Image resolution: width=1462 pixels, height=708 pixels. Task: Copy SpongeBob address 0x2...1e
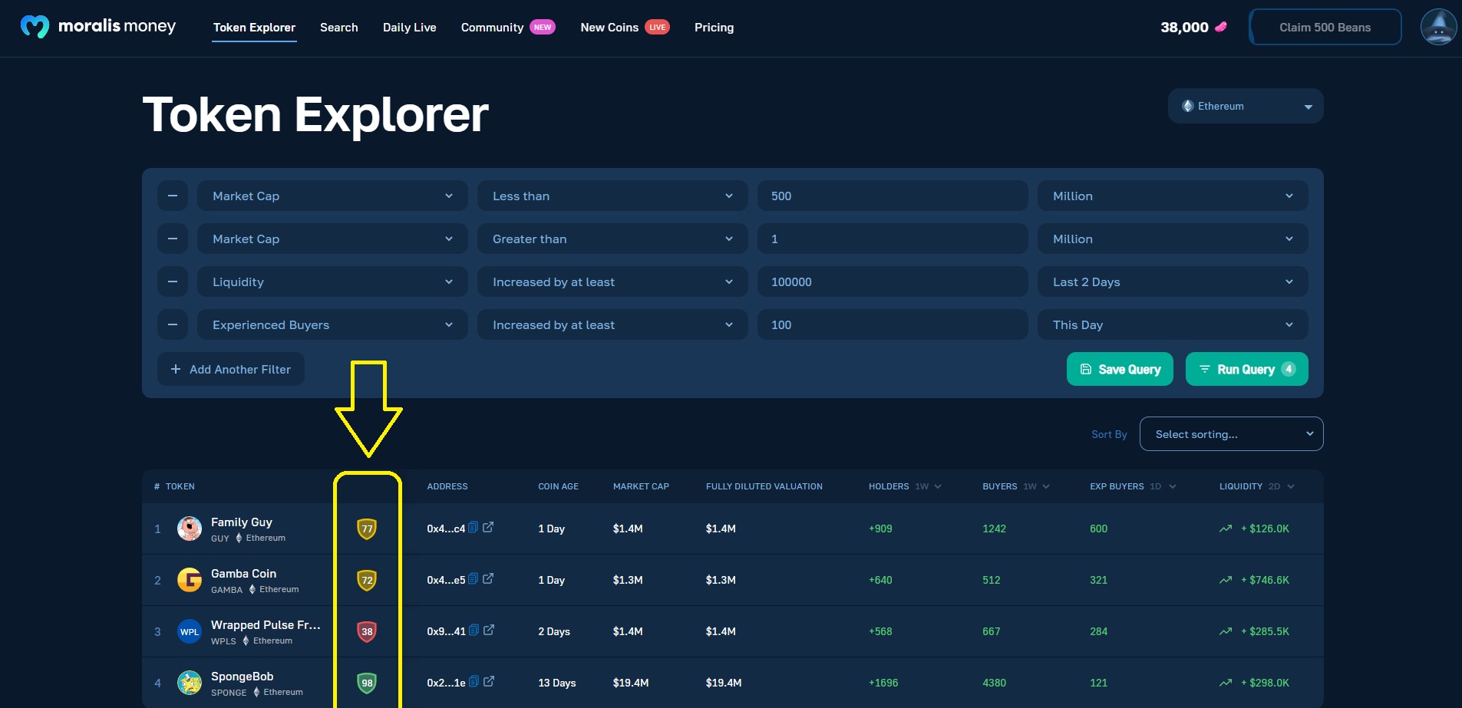474,681
